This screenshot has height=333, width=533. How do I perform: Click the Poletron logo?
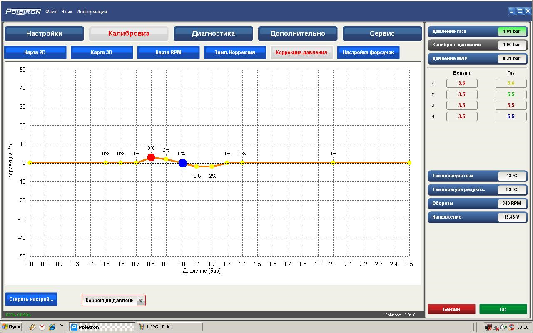23,12
